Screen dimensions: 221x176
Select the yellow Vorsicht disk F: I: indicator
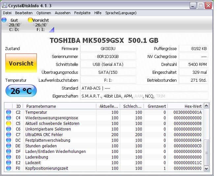30,20
